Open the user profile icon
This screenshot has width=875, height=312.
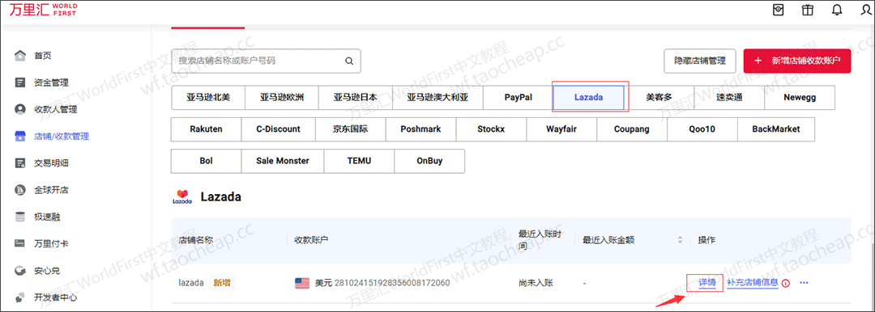pos(865,10)
